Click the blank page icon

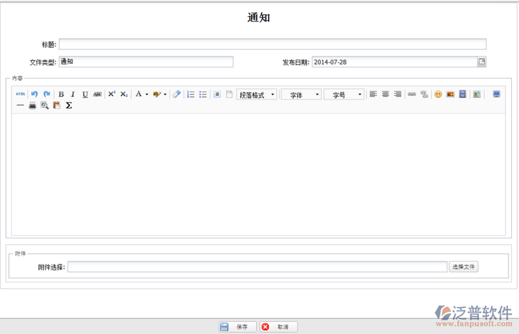[x=229, y=94]
